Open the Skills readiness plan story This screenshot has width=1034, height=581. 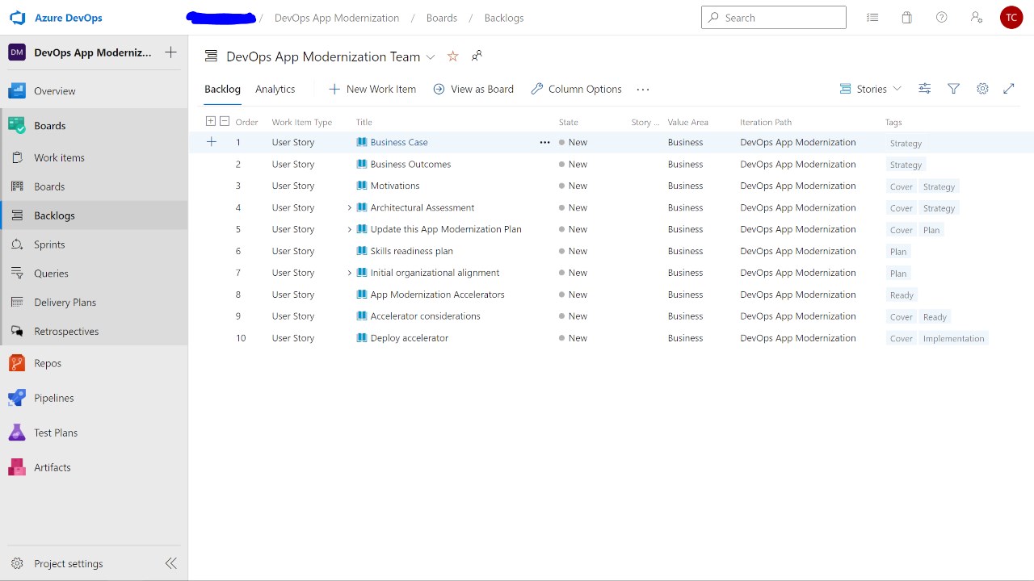tap(411, 251)
